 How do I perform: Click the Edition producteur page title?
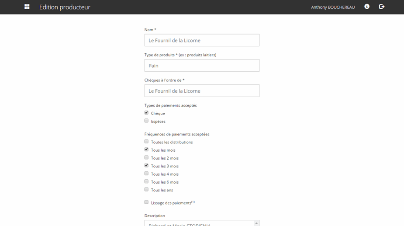[65, 7]
